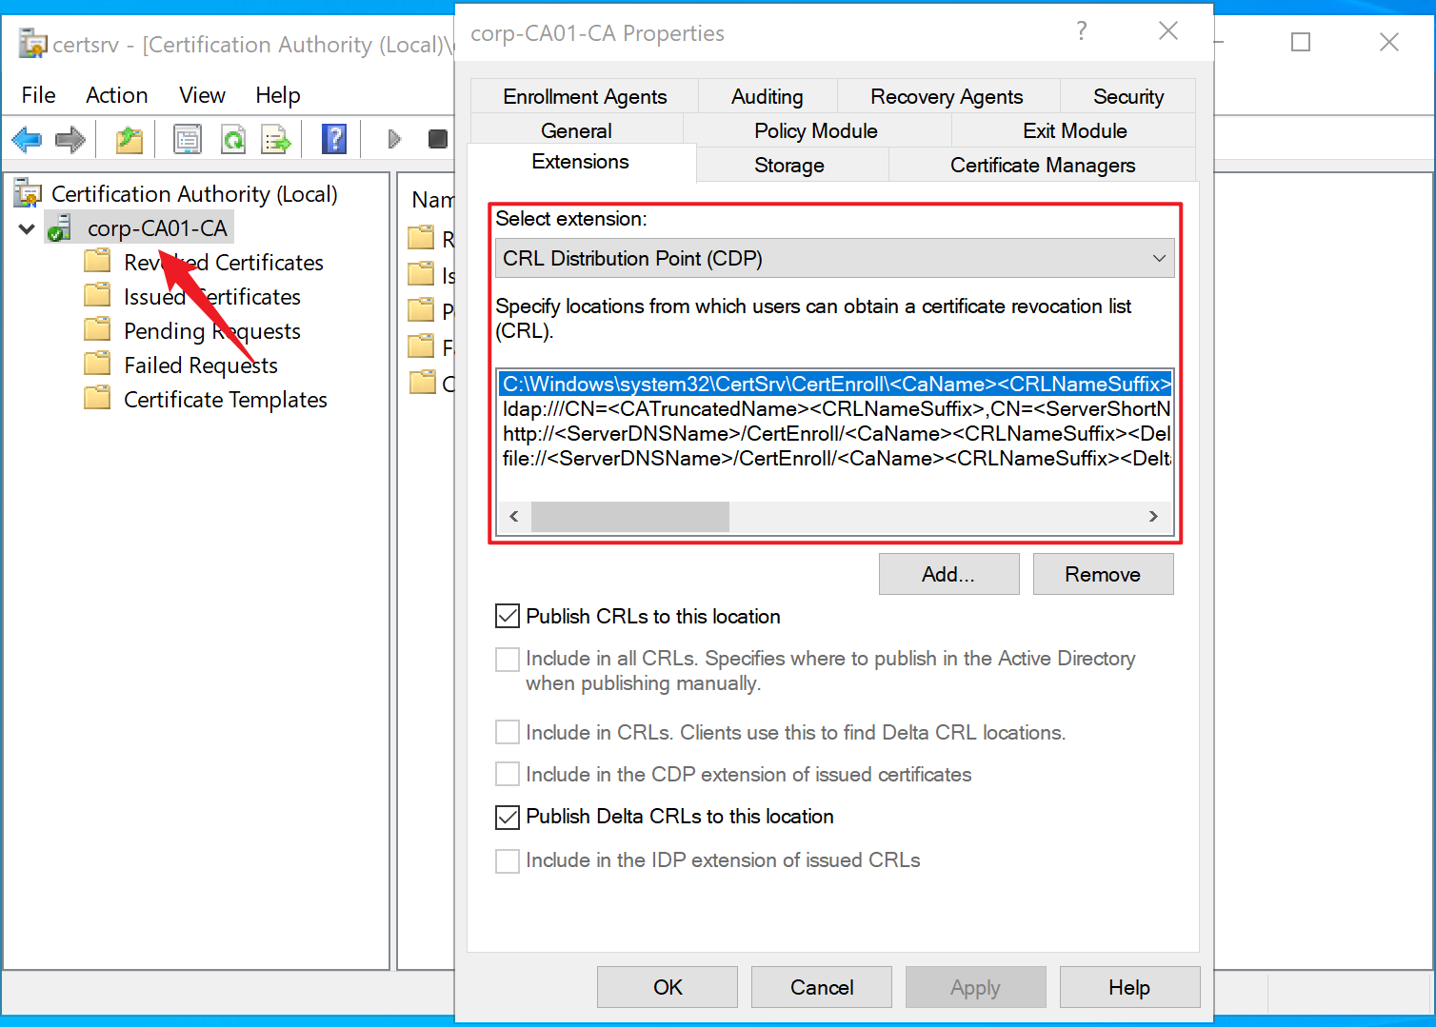Toggle Include in the IDP extension checkbox
1436x1027 pixels.
[508, 860]
